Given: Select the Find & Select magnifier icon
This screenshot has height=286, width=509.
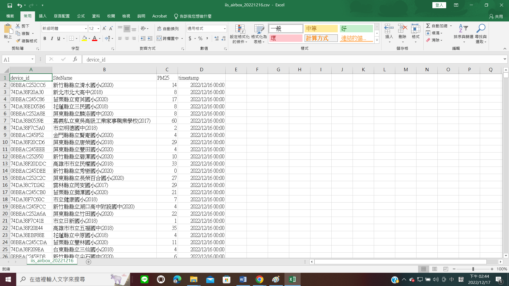Looking at the screenshot, I should 481,29.
